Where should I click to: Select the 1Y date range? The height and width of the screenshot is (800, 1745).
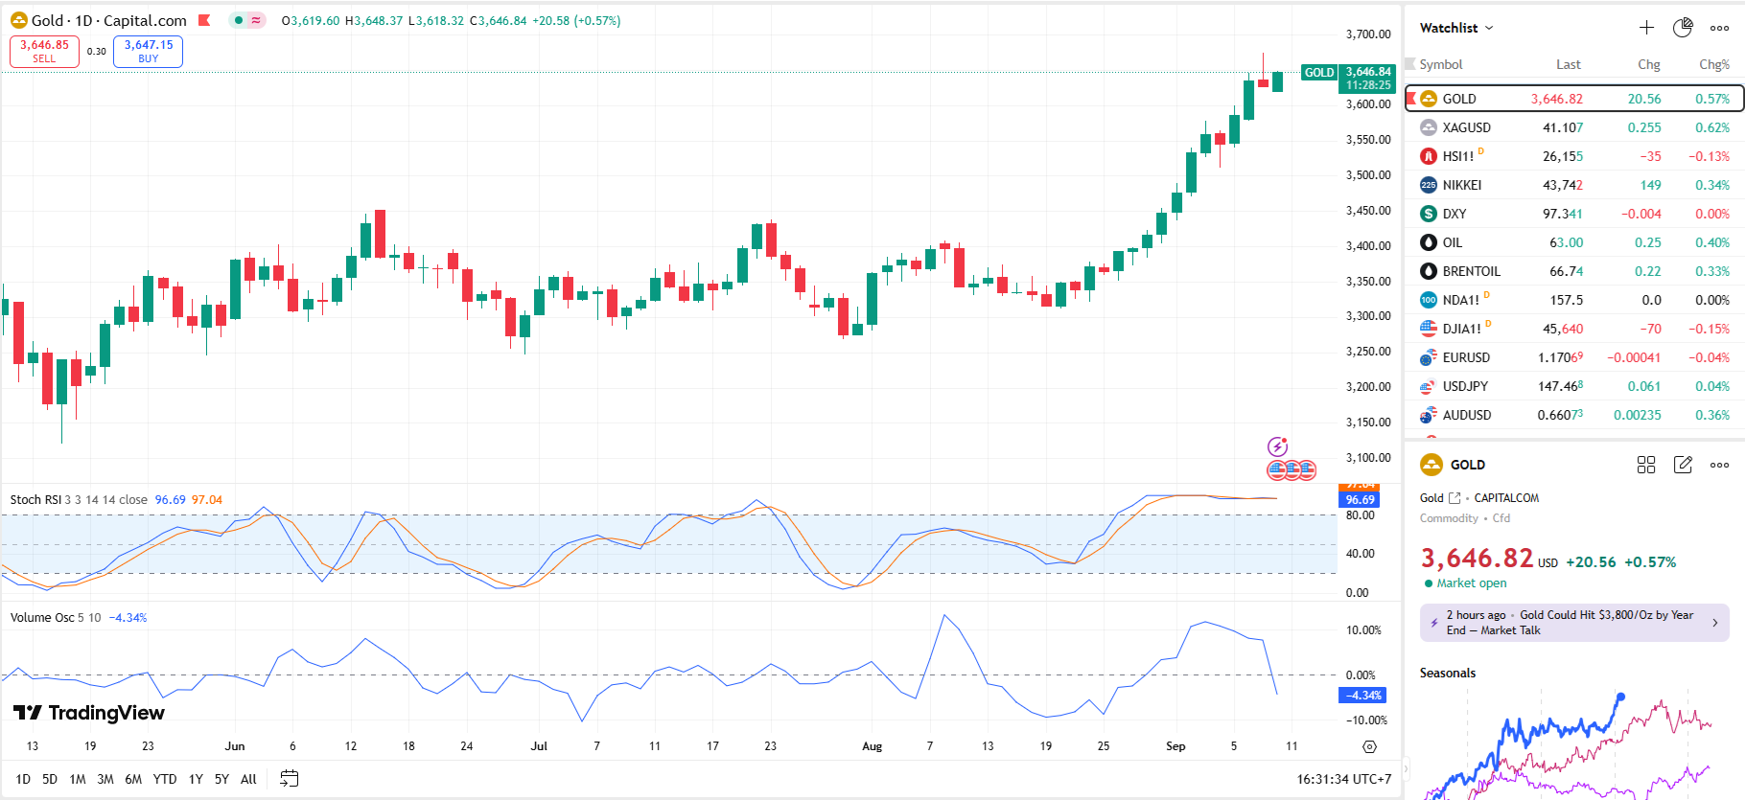click(x=196, y=779)
